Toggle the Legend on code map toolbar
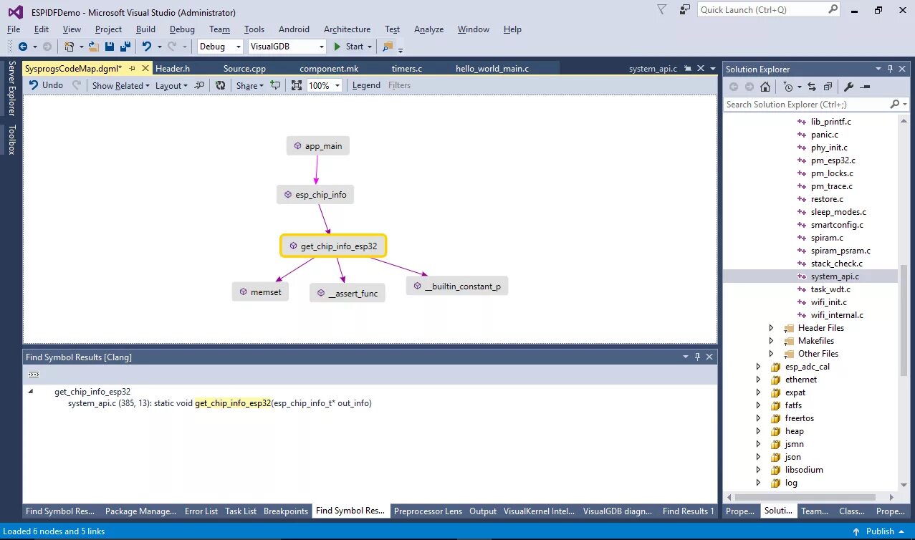Screen dimensions: 915x540 [x=366, y=85]
